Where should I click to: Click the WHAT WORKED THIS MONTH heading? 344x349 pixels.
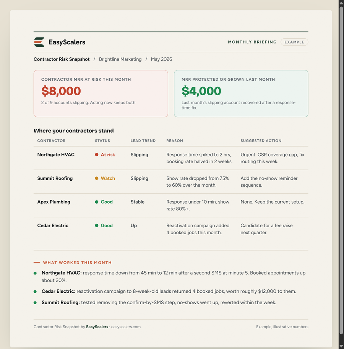coord(77,263)
